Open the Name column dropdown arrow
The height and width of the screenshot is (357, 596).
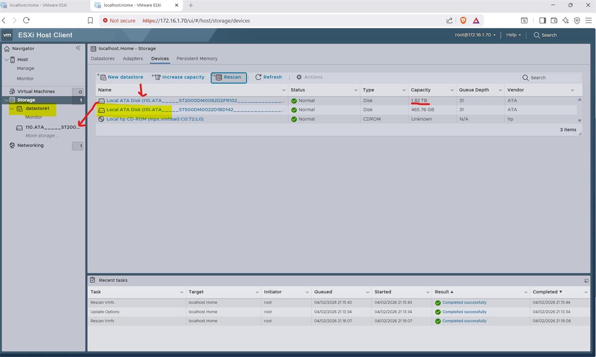coord(284,90)
